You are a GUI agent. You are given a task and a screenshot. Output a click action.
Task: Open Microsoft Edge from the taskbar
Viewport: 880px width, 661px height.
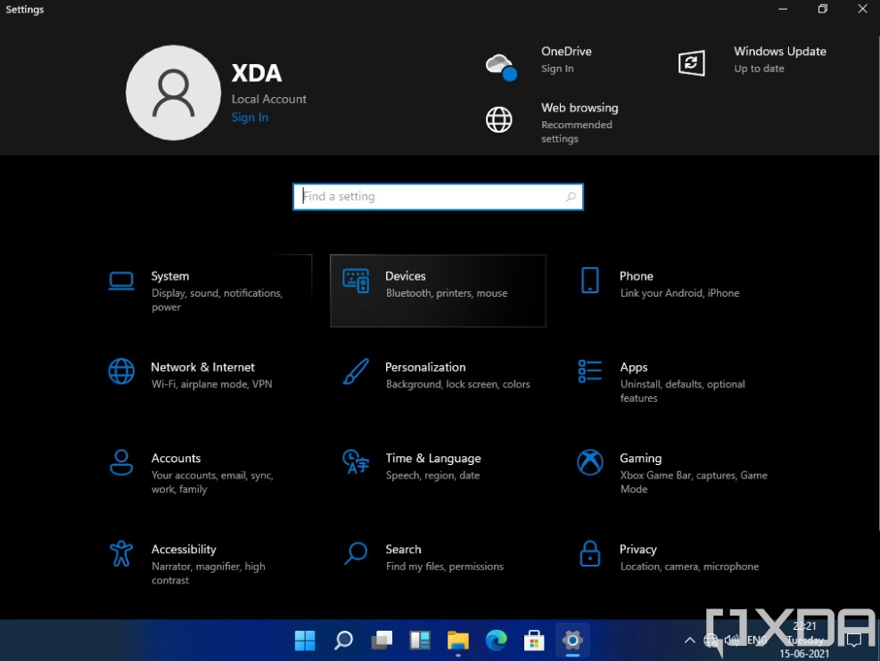pos(496,640)
